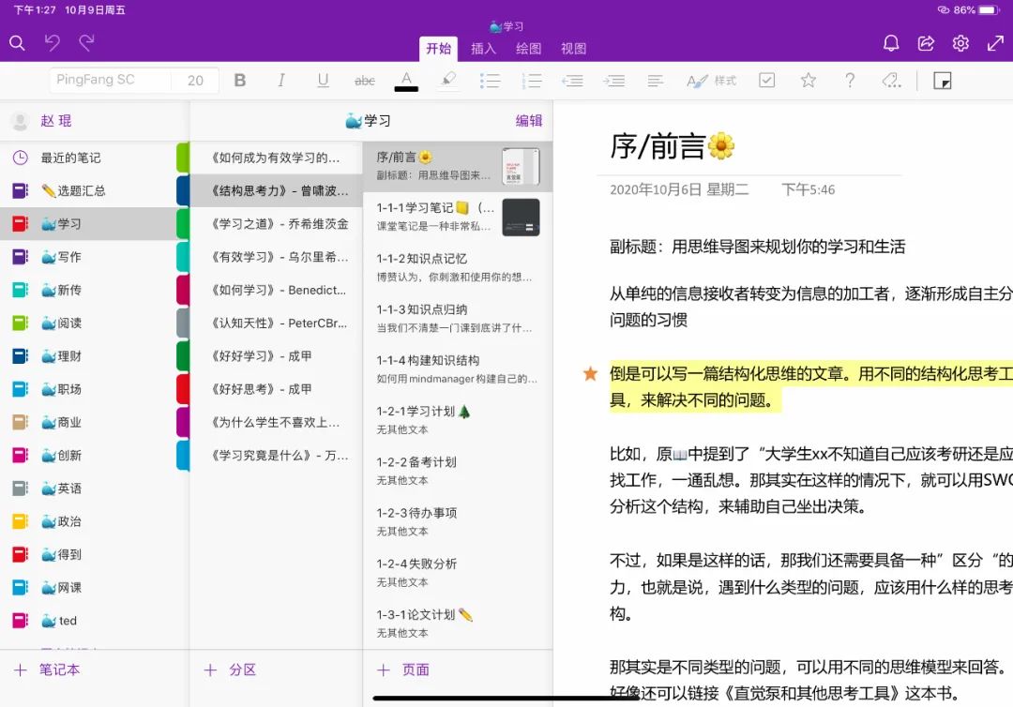Open the 理财 notebook

(88, 355)
